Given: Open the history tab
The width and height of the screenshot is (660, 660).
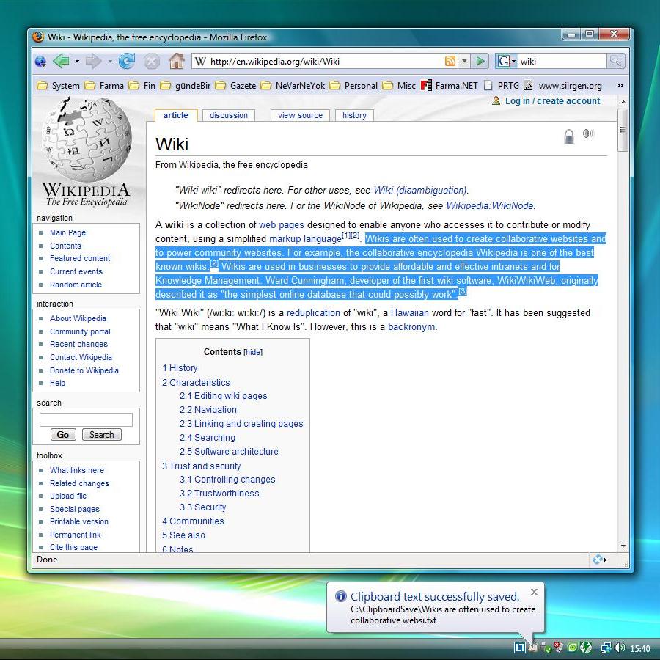Looking at the screenshot, I should point(354,115).
